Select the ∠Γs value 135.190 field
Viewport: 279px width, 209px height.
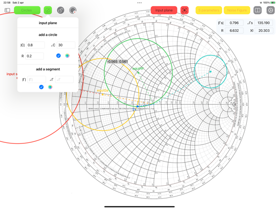[x=263, y=23]
